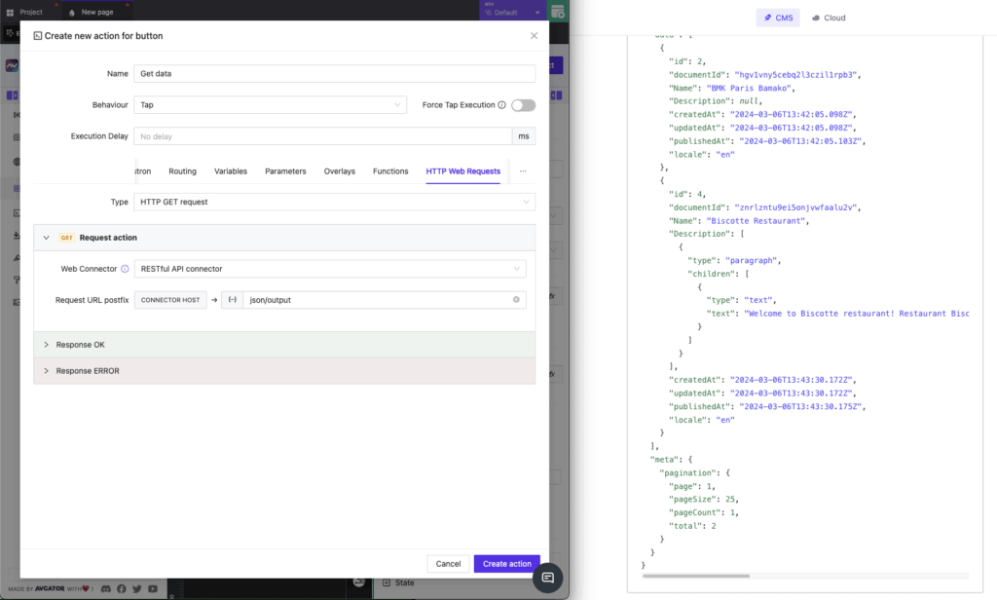Clear the Request URL postfix field
Viewport: 997px width, 600px height.
pos(516,300)
